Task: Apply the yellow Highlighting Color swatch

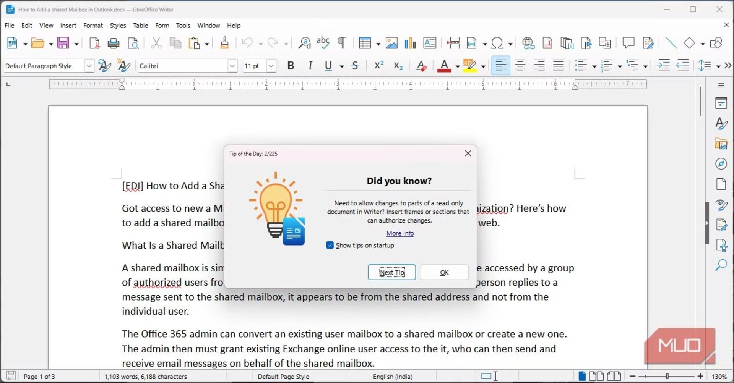Action: pyautogui.click(x=469, y=66)
